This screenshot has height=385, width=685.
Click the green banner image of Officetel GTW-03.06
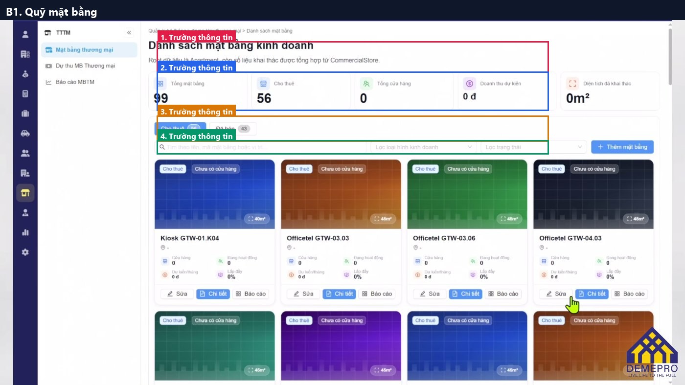pos(467,194)
